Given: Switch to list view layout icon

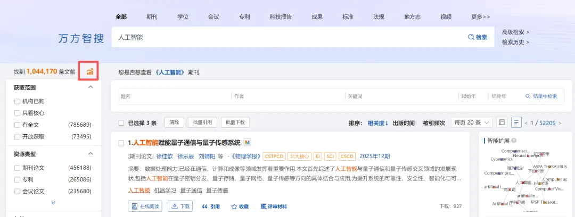Looking at the screenshot, I should [x=516, y=123].
